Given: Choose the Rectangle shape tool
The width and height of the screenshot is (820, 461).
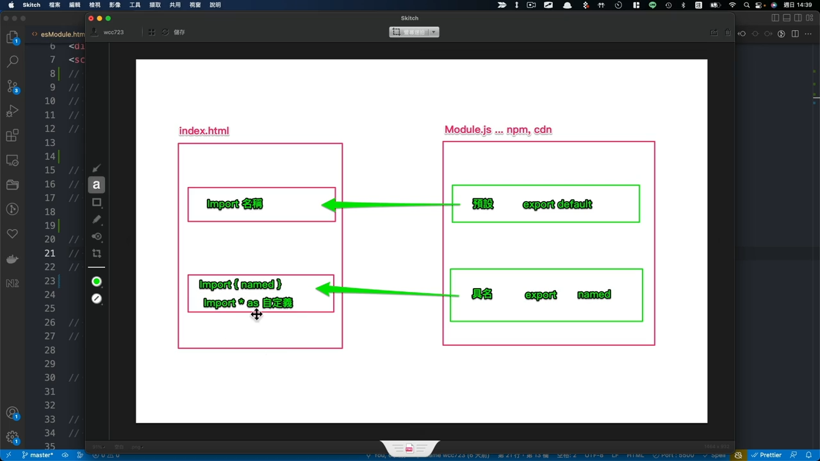Looking at the screenshot, I should [97, 202].
